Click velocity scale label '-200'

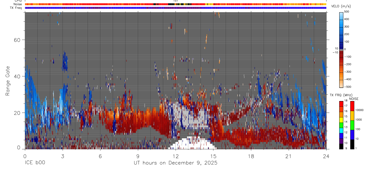[348, 64]
